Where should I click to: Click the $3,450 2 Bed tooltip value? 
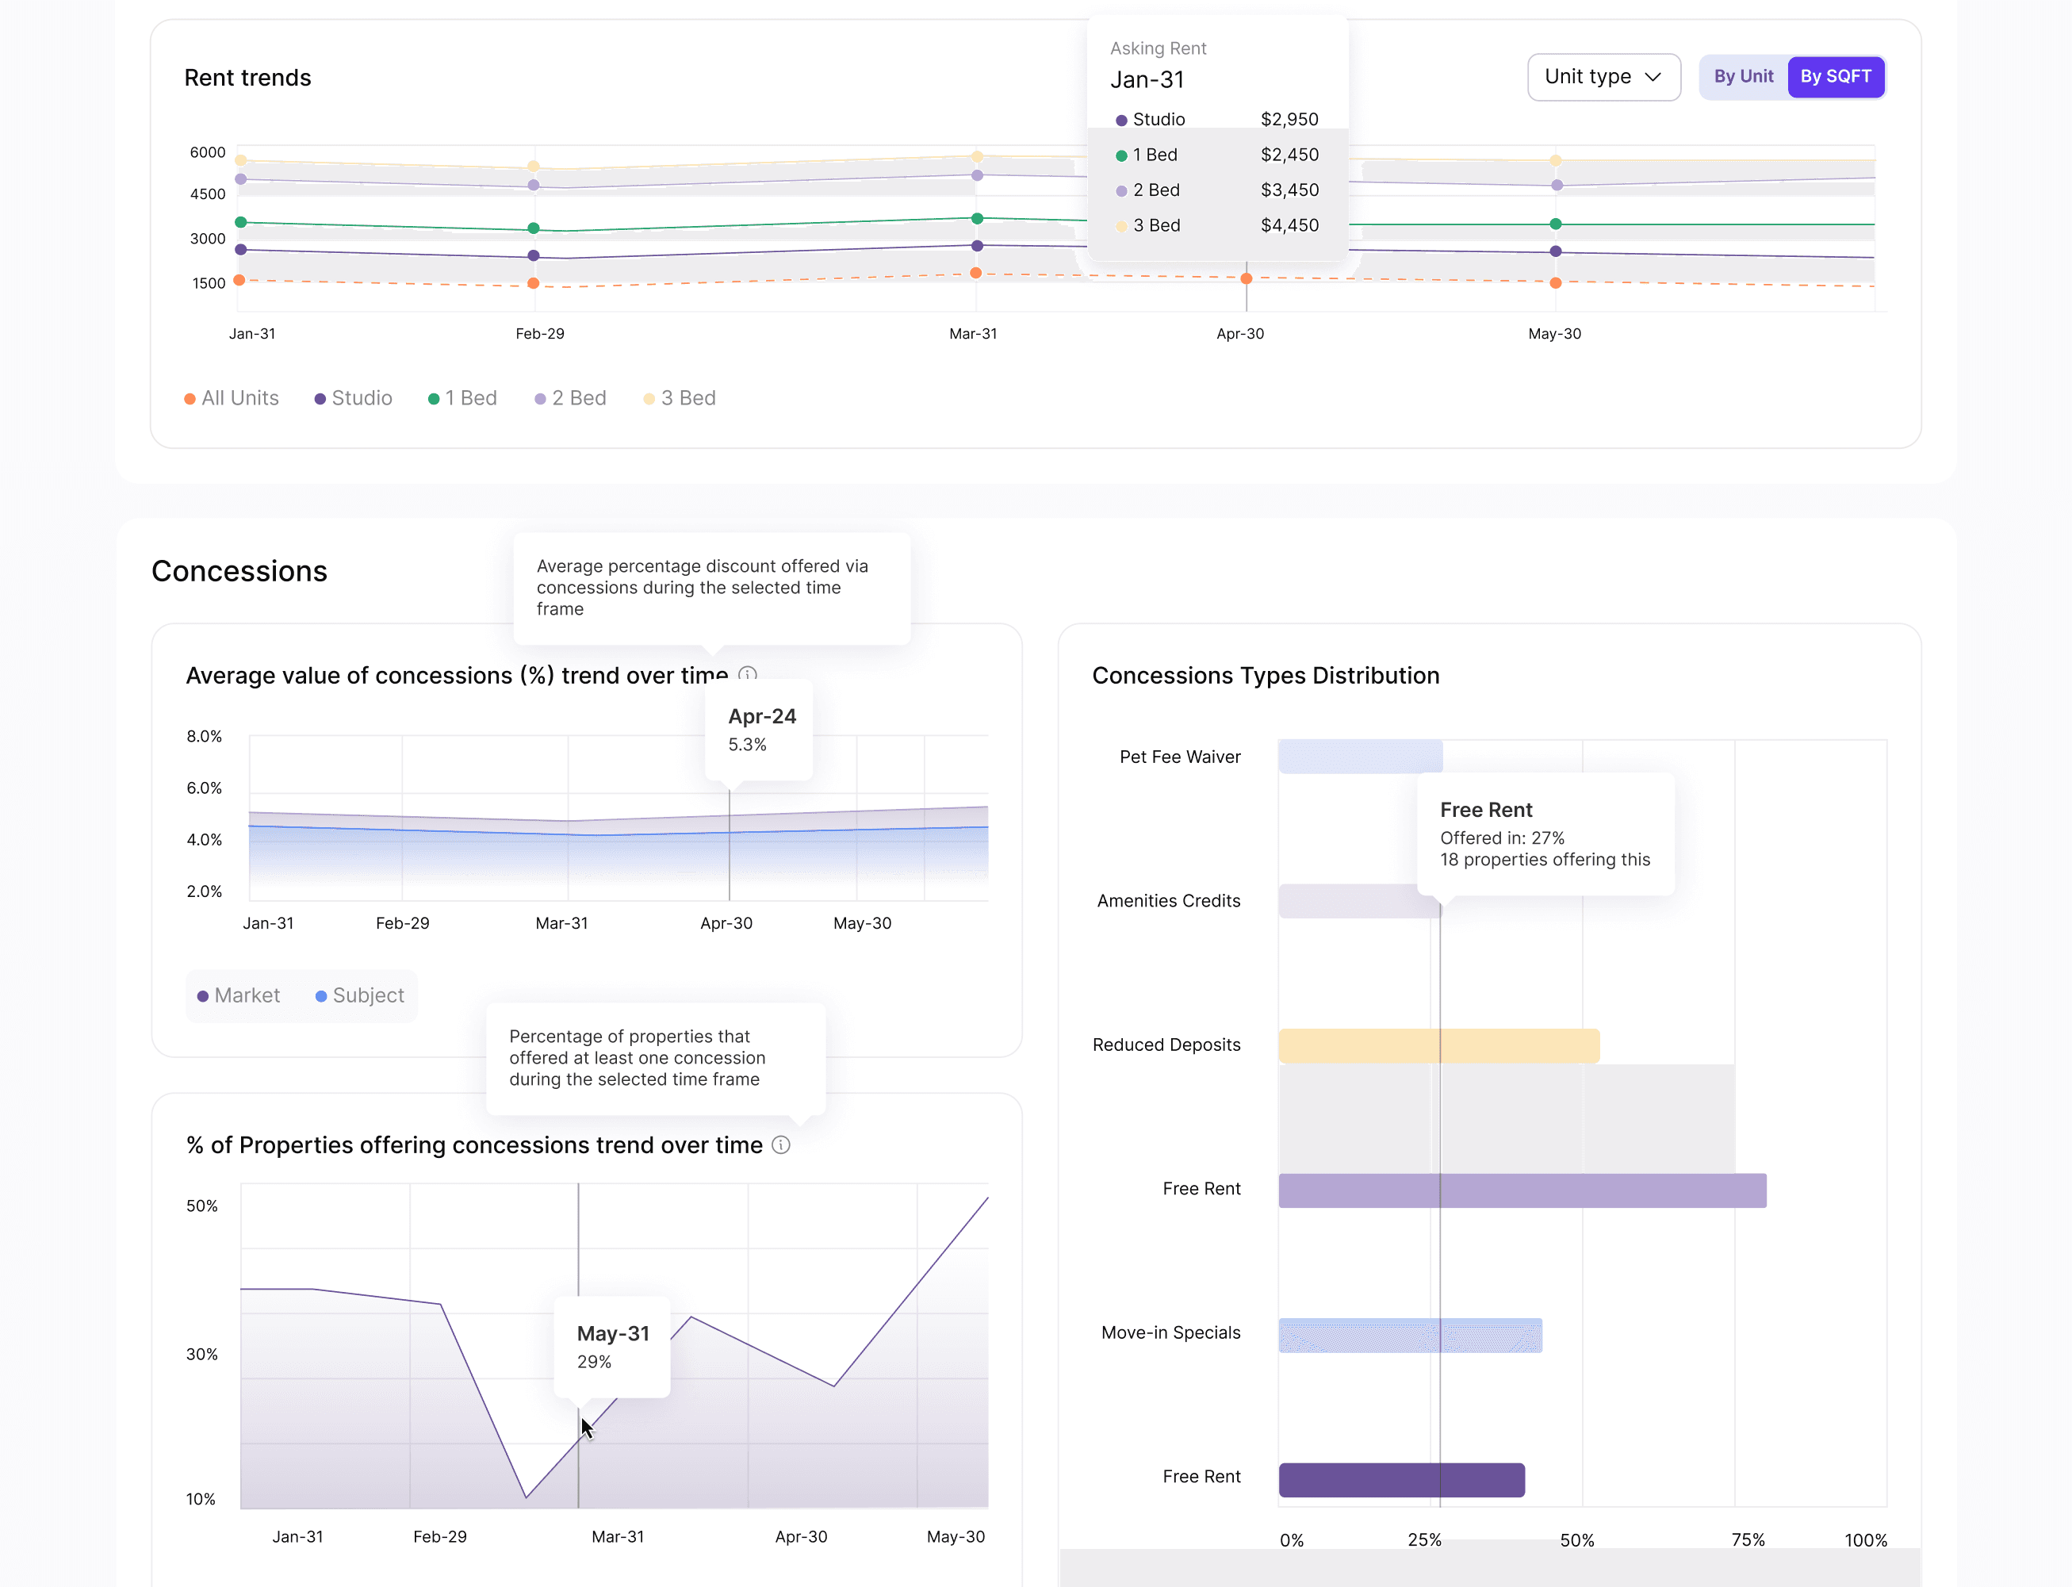point(1289,190)
